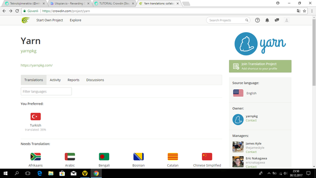Click the Crowdin logo icon

(x=26, y=20)
